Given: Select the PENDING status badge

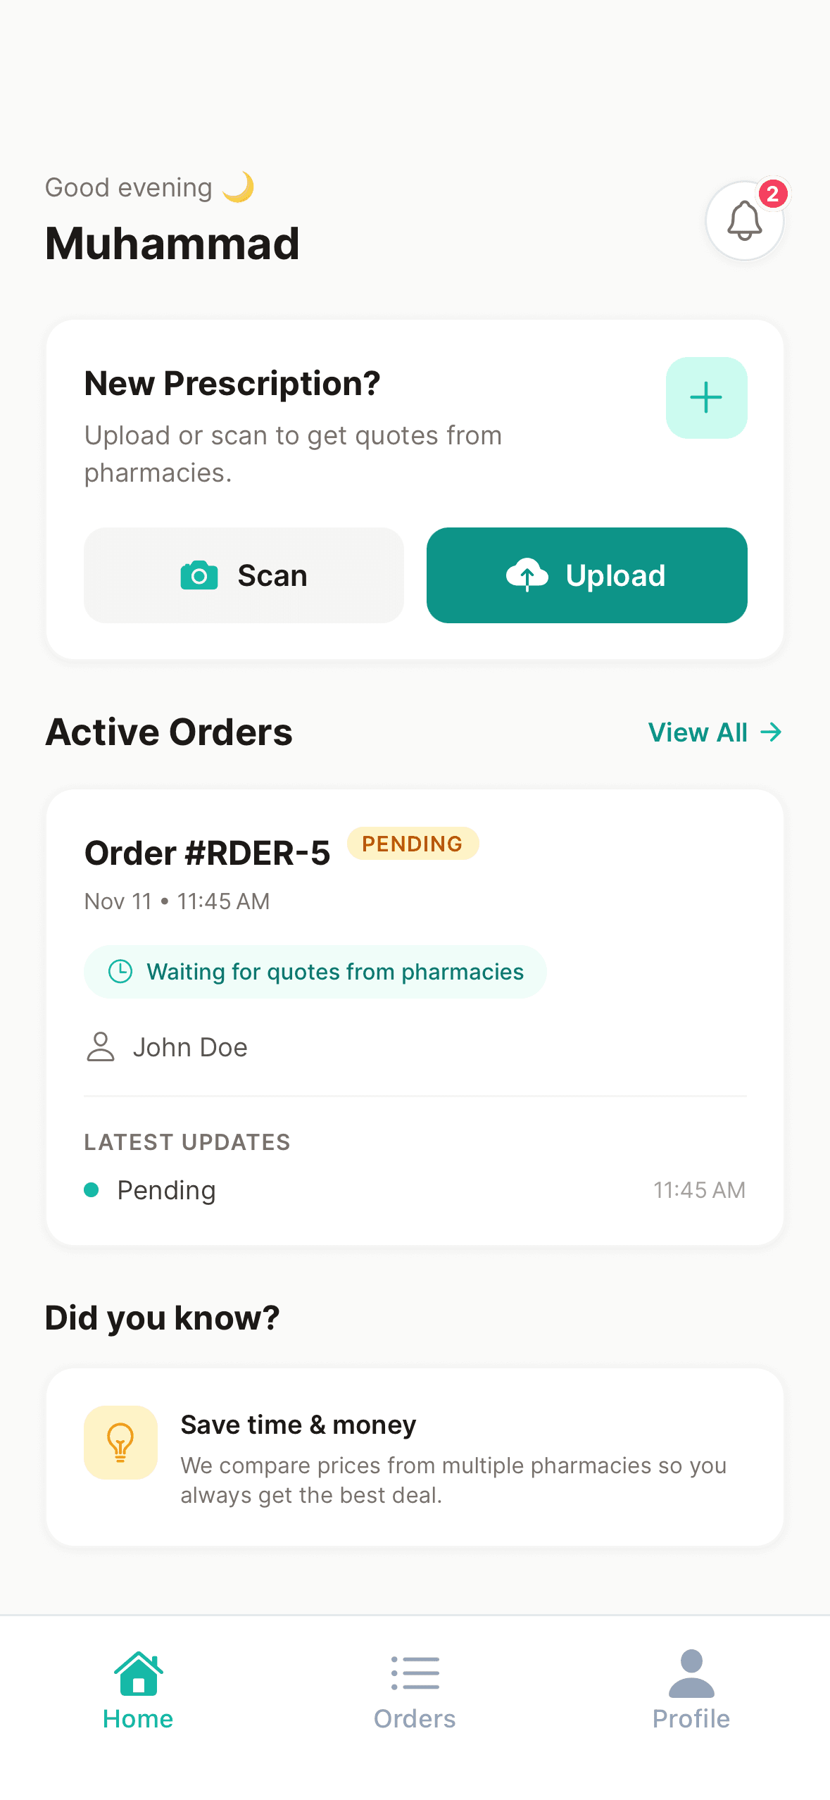Looking at the screenshot, I should pos(413,843).
